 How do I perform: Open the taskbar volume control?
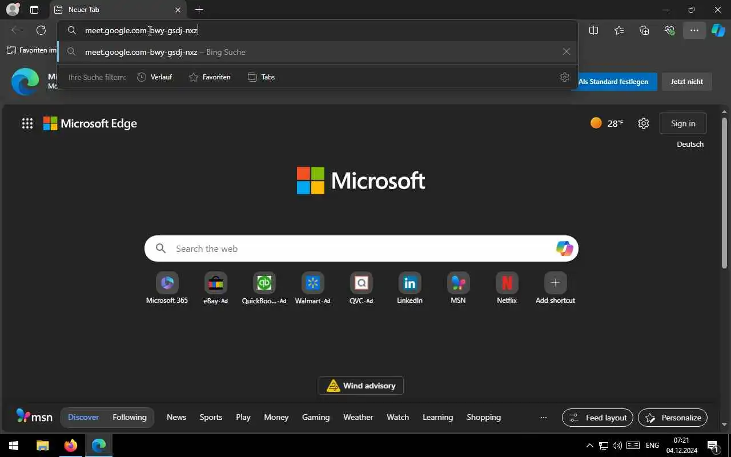click(617, 445)
